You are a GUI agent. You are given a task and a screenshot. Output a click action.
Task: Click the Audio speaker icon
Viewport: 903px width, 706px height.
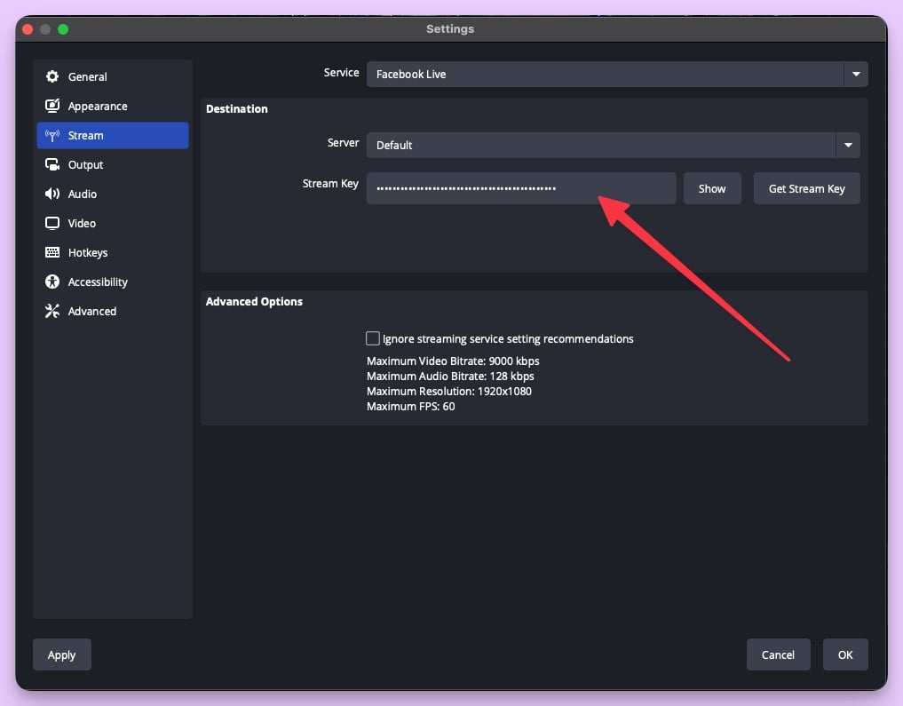52,194
